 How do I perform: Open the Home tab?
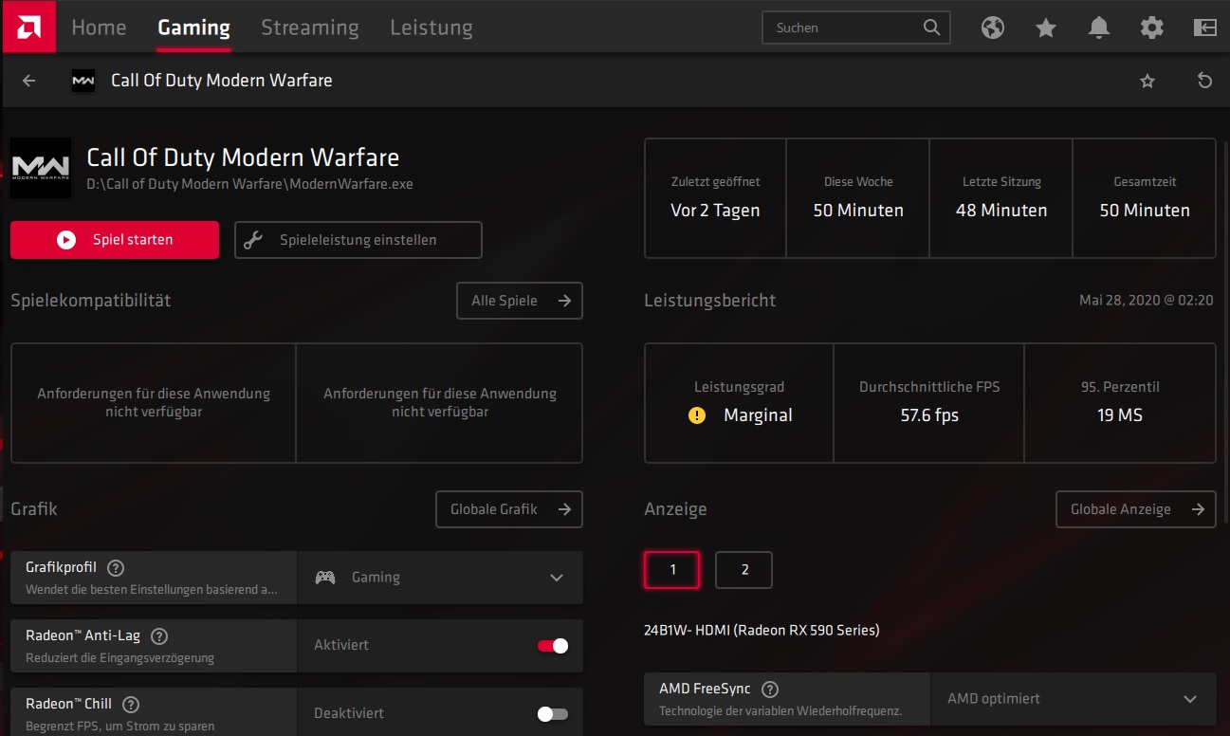pyautogui.click(x=99, y=28)
